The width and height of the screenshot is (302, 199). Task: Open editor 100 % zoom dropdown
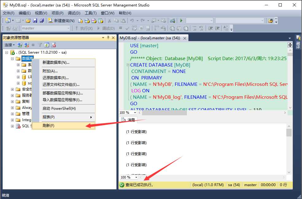point(135,113)
